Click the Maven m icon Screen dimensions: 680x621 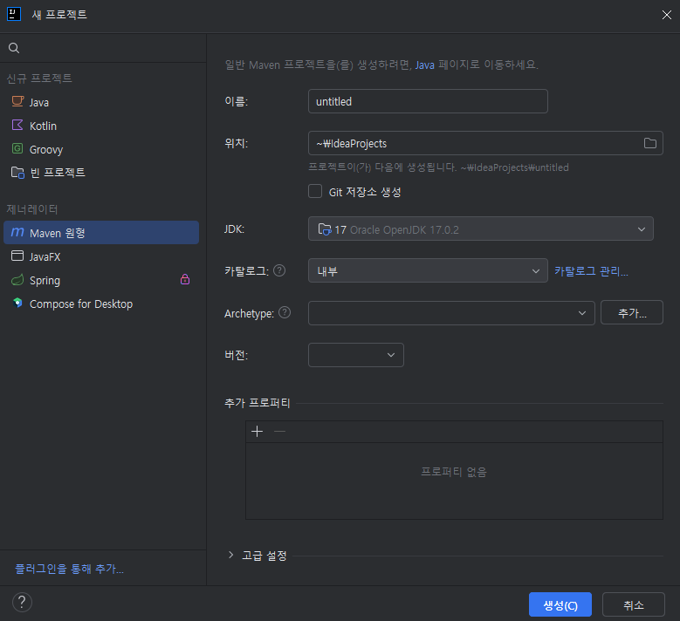[17, 232]
